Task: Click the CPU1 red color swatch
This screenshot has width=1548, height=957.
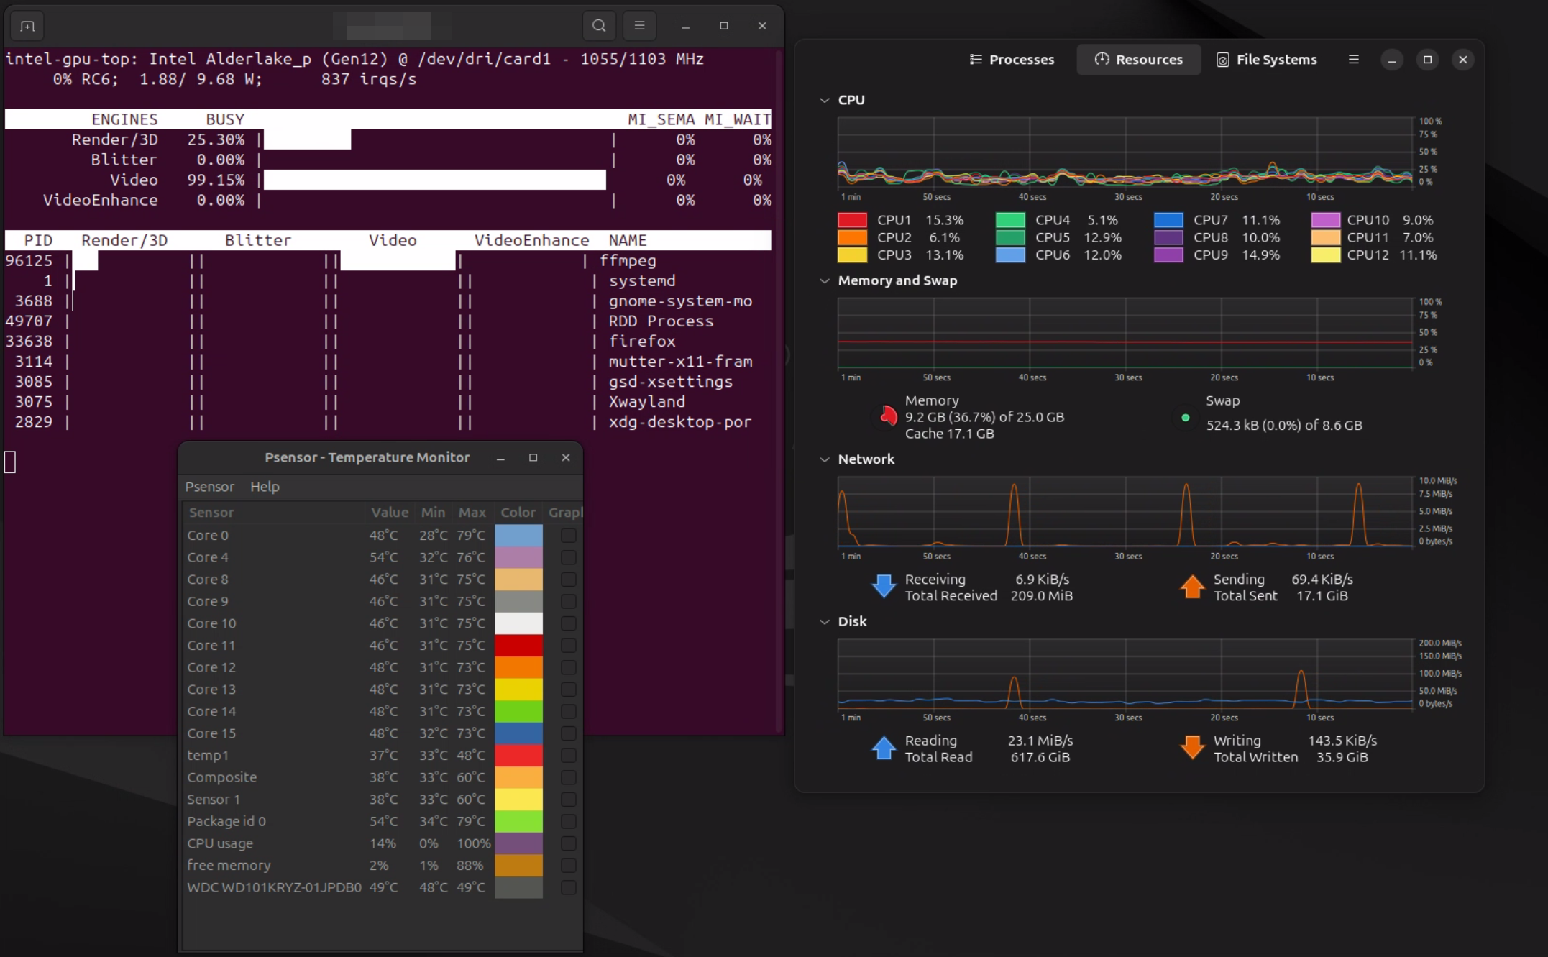Action: (x=852, y=220)
